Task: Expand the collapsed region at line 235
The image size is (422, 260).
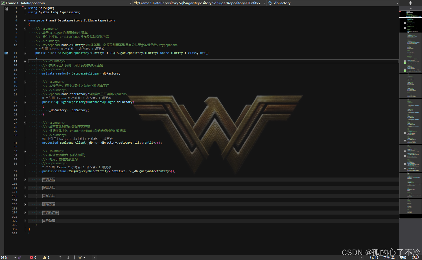Action: click(x=25, y=204)
